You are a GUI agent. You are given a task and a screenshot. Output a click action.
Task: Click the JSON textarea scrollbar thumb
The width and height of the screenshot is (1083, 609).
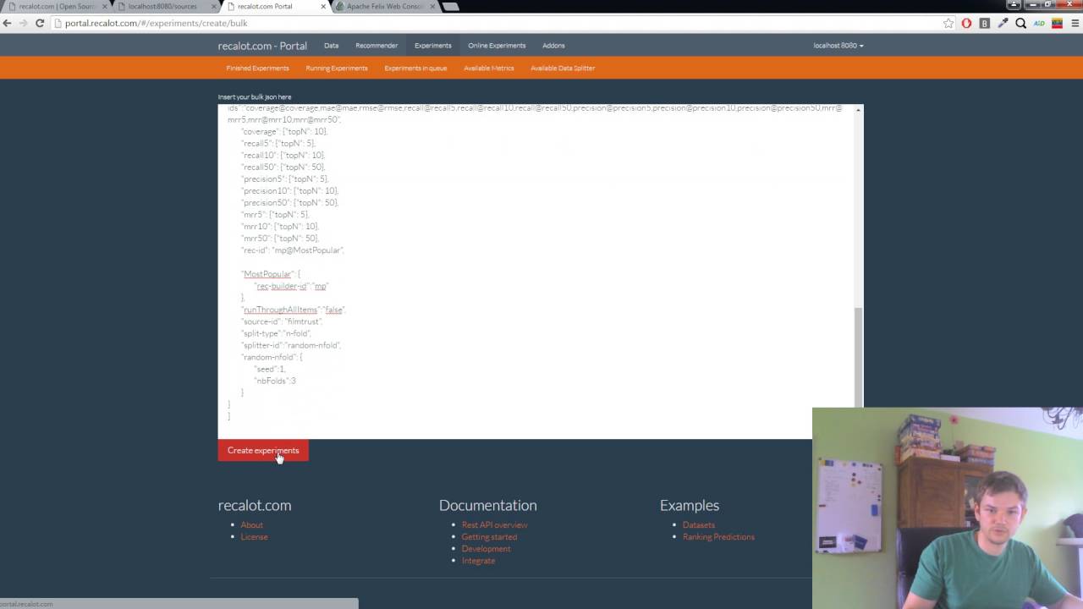[859, 357]
